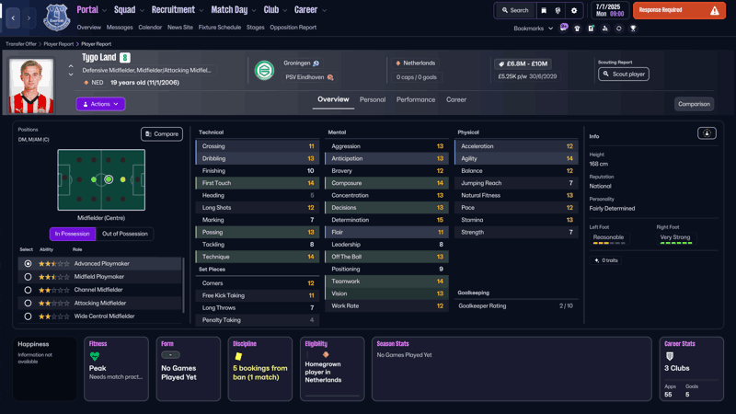This screenshot has width=736, height=414.
Task: Open the trophy bookmark icon
Action: pyautogui.click(x=633, y=29)
